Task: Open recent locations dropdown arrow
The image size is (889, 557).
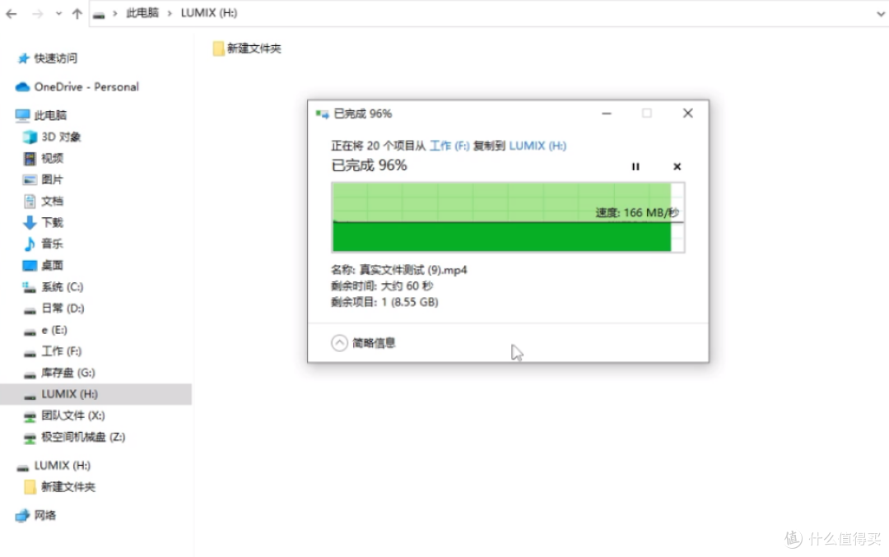Action: (58, 14)
